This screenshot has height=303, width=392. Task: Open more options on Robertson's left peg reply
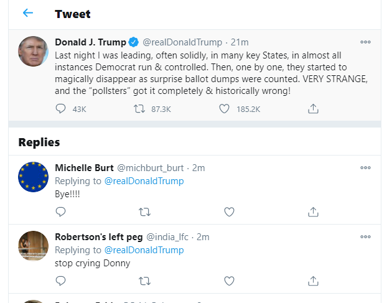click(x=365, y=237)
